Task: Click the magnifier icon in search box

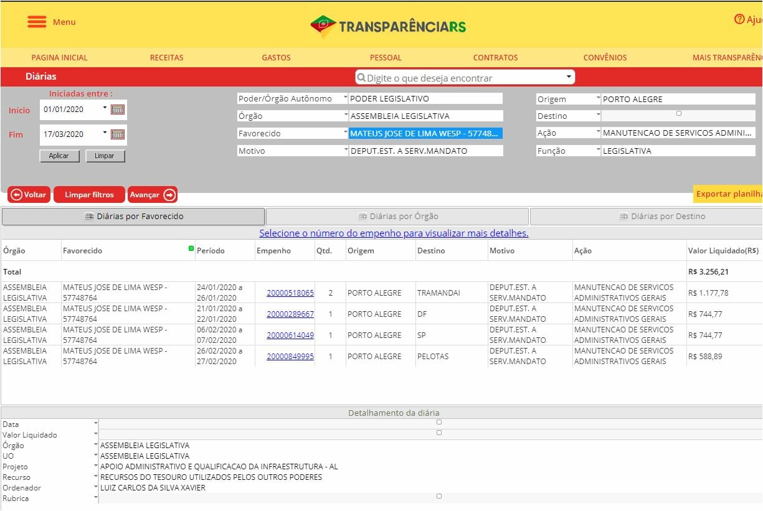Action: pos(361,78)
